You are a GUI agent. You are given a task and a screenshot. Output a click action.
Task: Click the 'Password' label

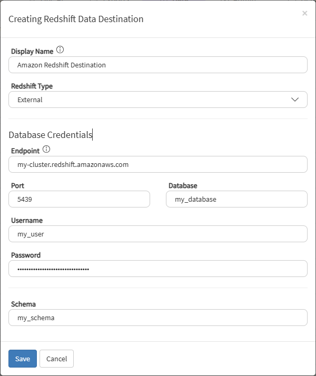coord(26,255)
